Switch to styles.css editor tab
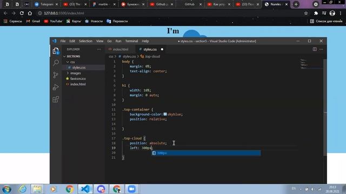346x194 pixels. coord(150,49)
